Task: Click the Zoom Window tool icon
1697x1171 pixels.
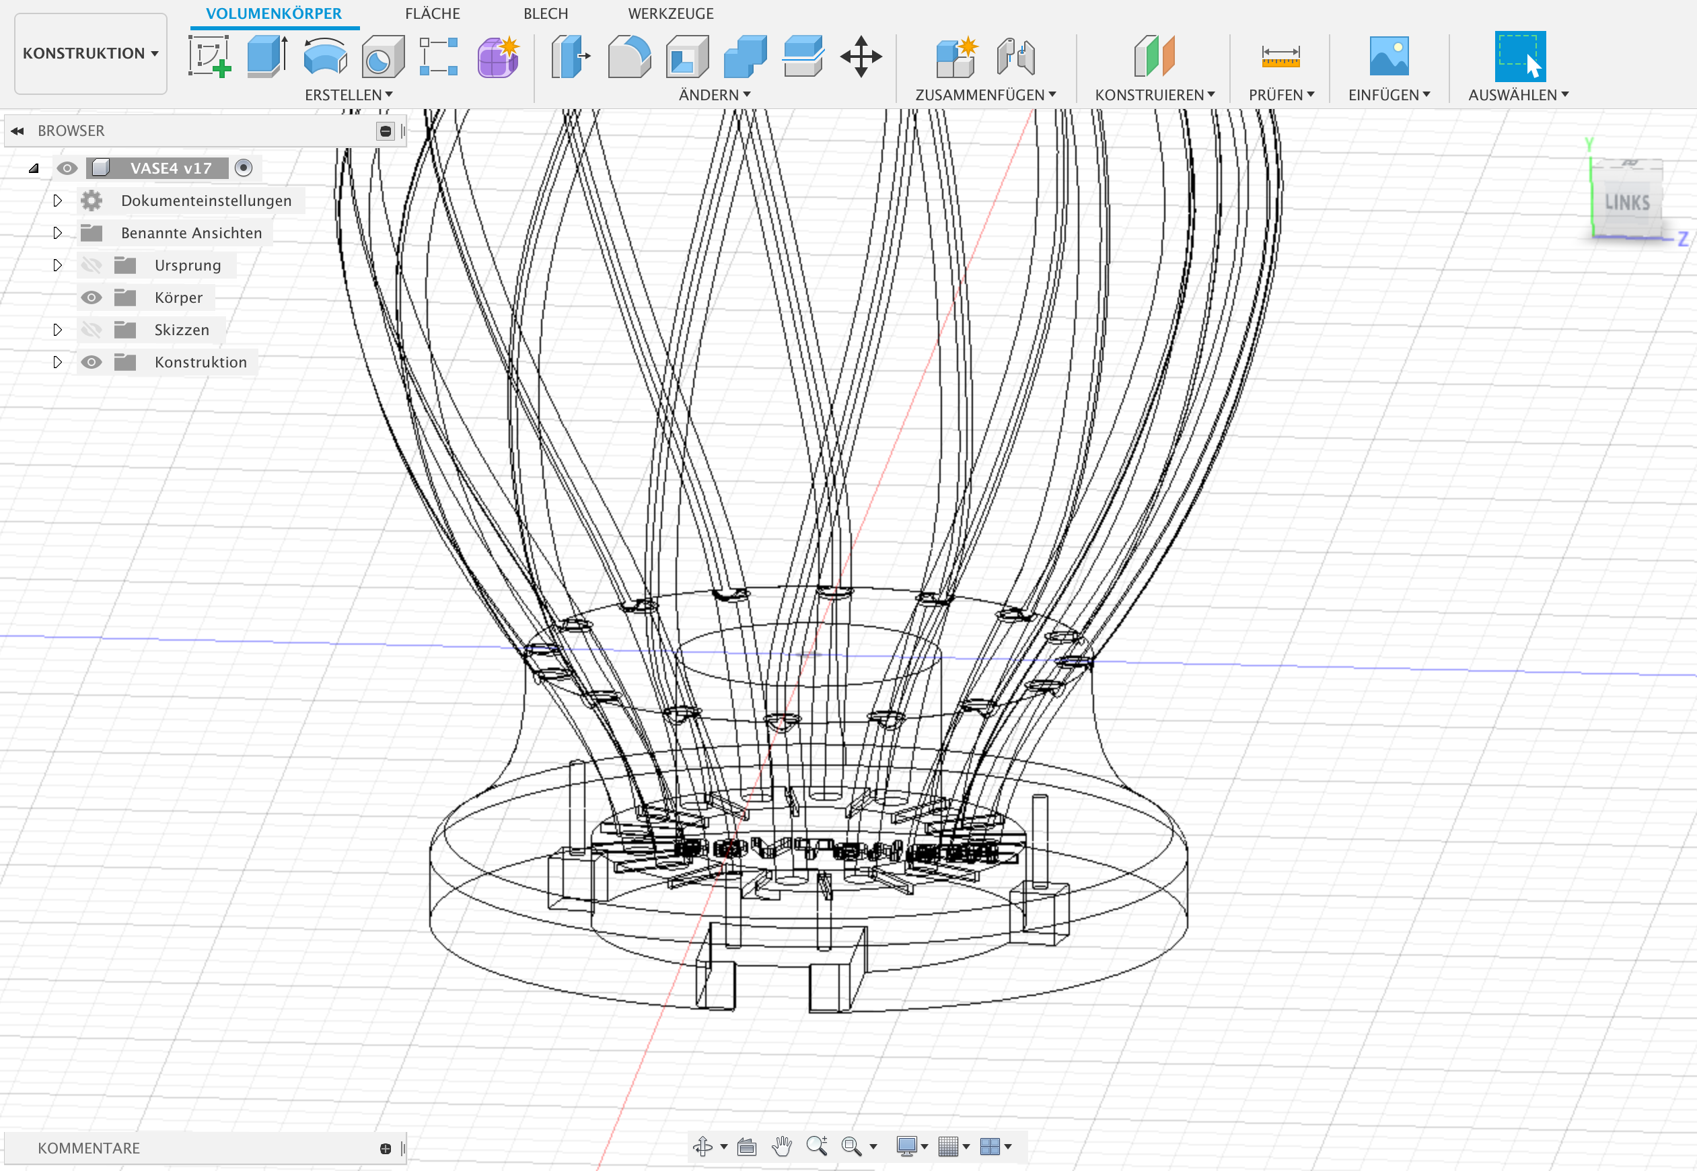Action: (851, 1146)
